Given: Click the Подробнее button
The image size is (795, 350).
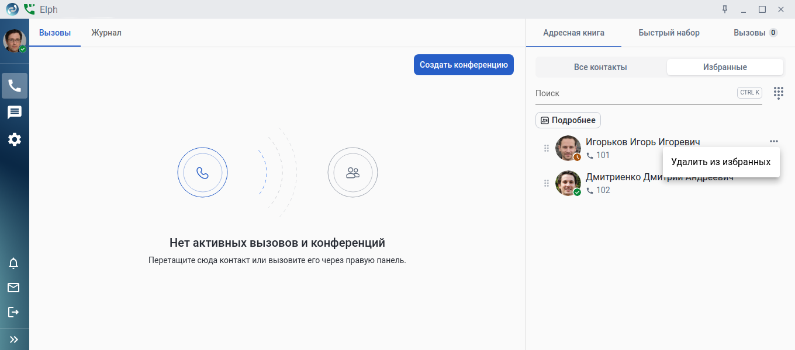Looking at the screenshot, I should coord(568,120).
